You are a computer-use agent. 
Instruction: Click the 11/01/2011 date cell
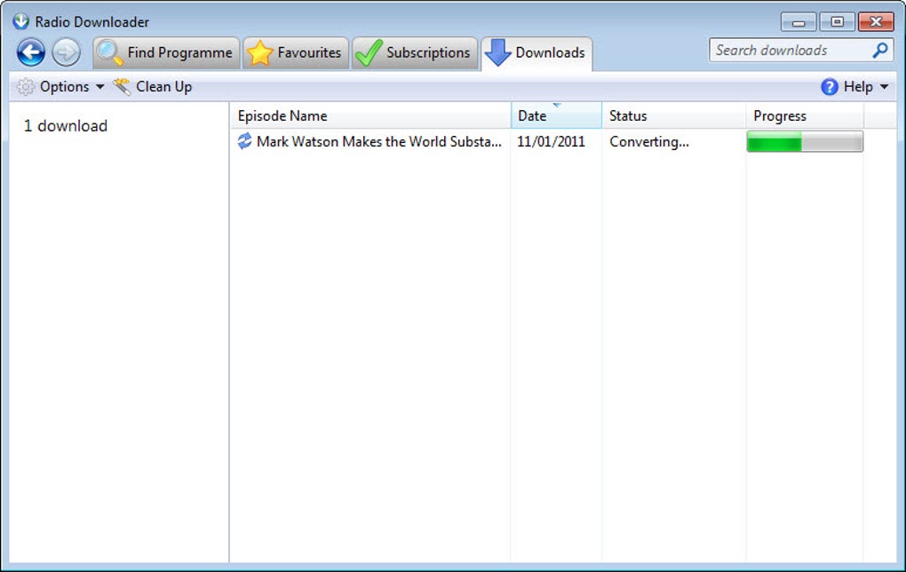click(x=551, y=141)
